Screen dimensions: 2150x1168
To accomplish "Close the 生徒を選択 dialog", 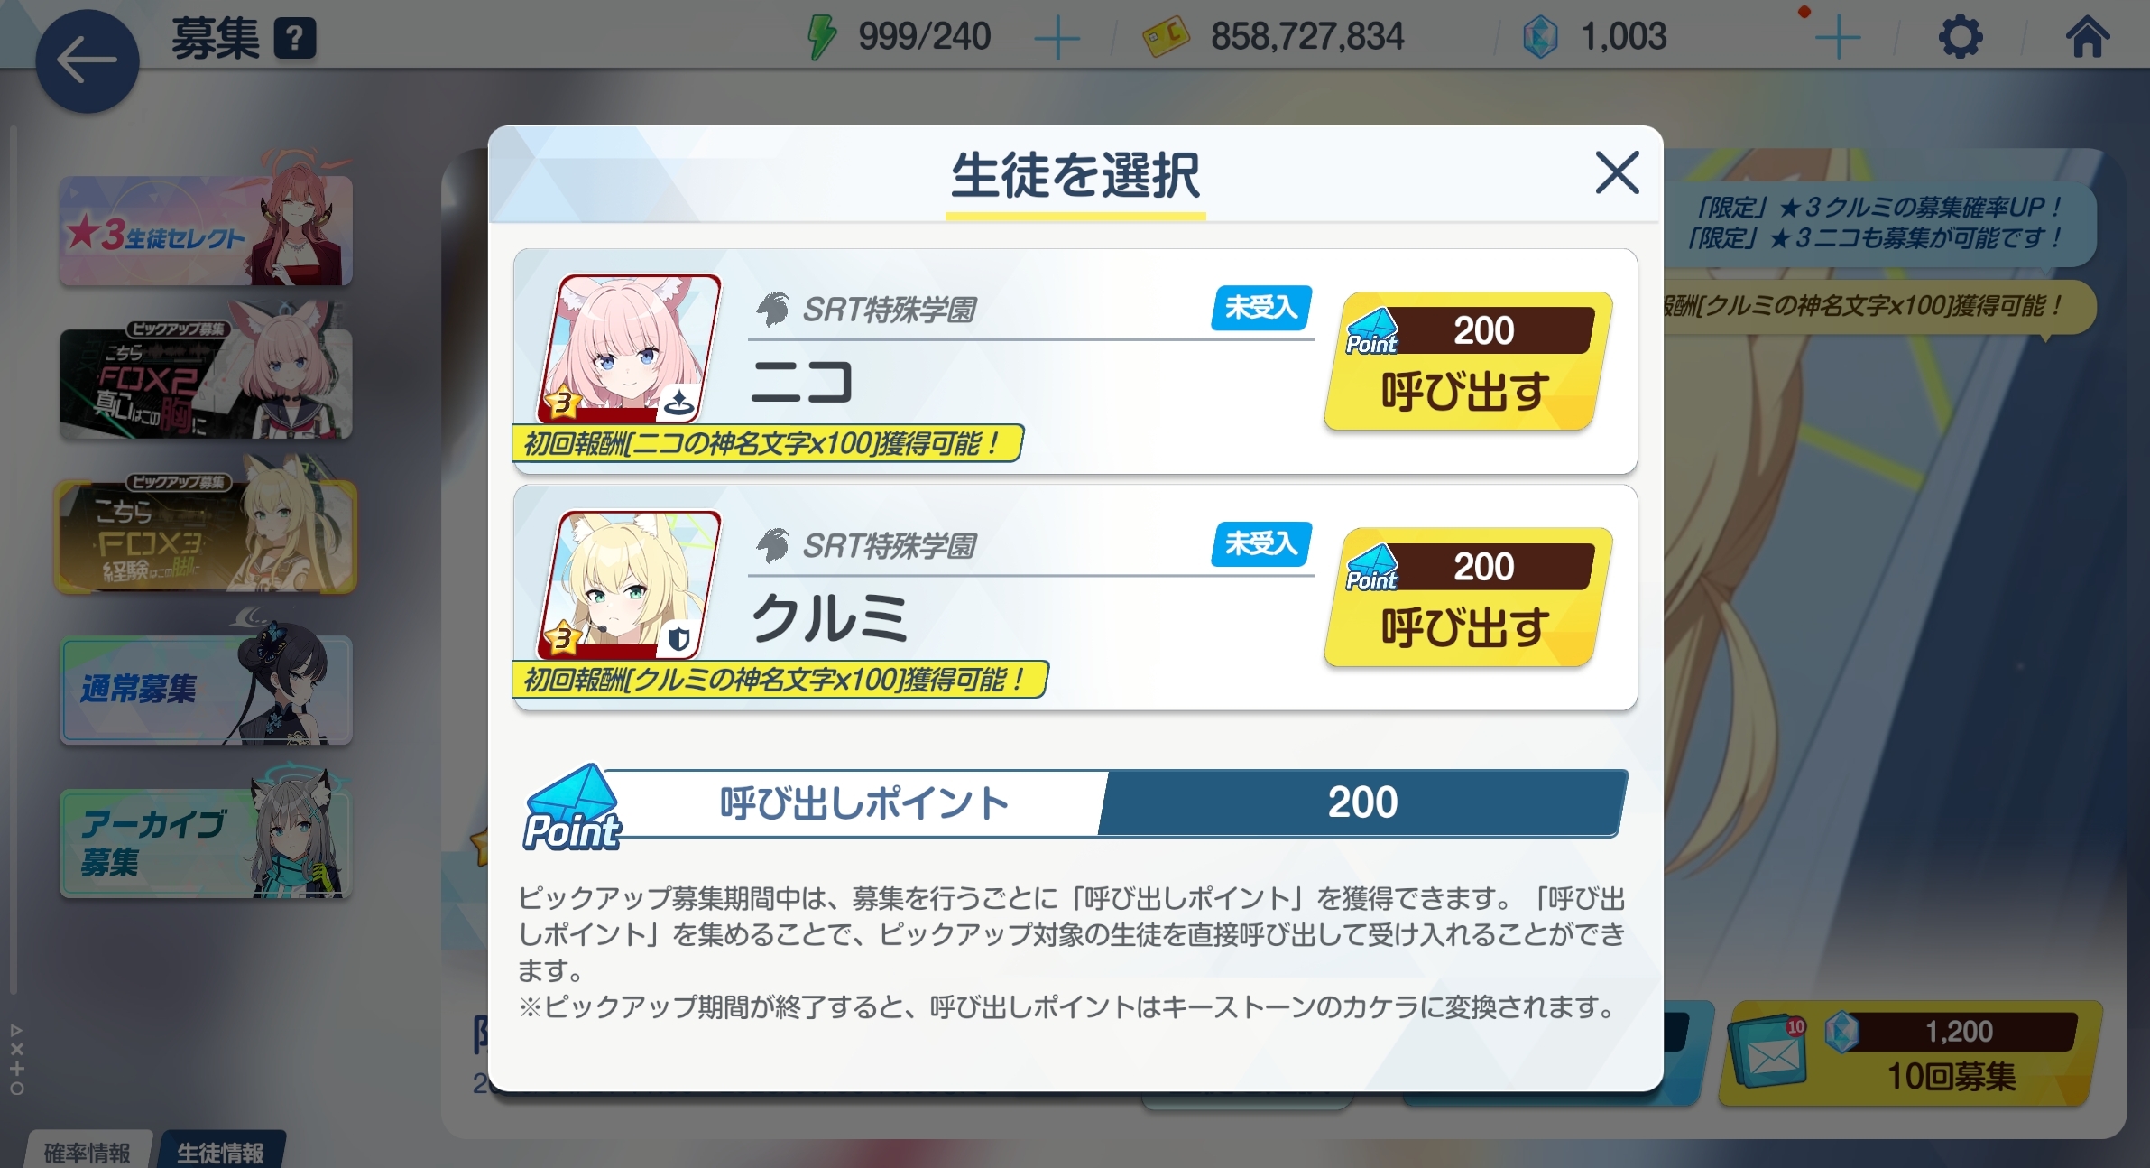I will click(x=1617, y=172).
